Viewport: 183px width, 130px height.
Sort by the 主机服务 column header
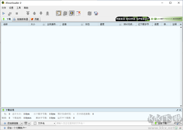coord(52,24)
